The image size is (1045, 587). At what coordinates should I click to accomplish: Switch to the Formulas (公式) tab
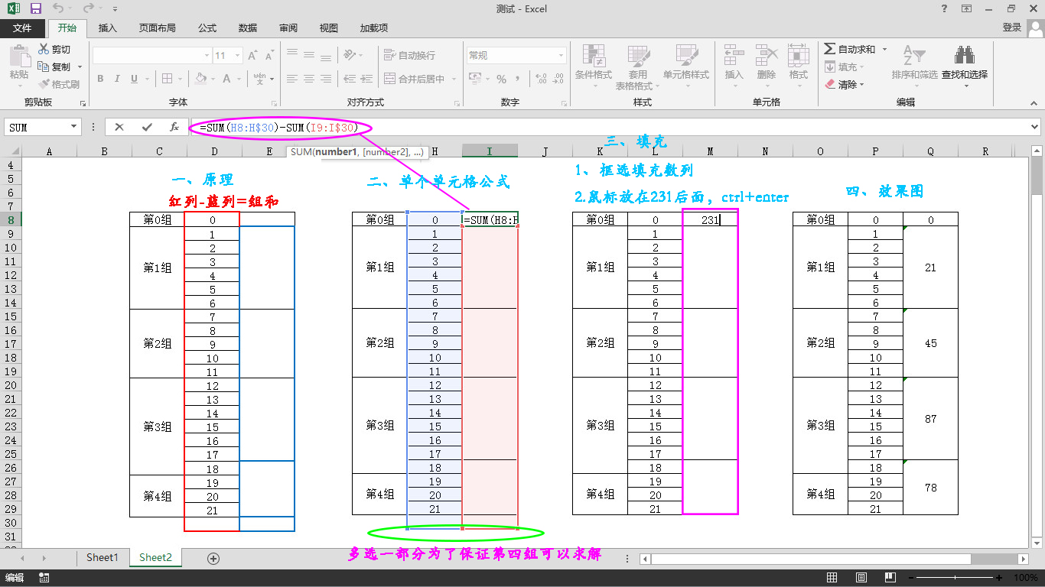point(207,28)
